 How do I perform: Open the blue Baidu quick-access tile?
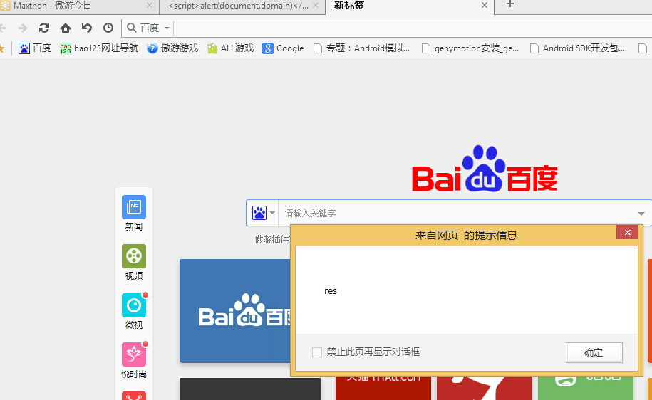[235, 311]
